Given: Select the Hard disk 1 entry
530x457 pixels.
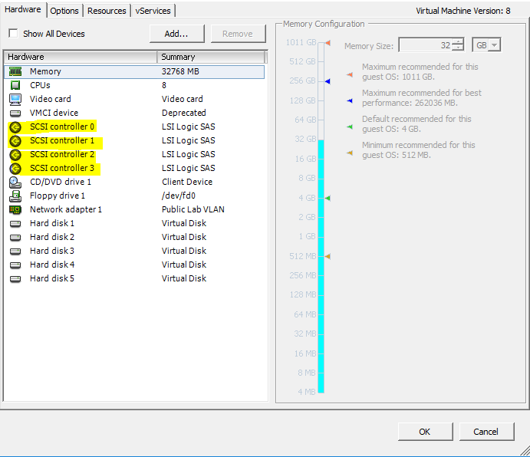Looking at the screenshot, I should point(134,223).
